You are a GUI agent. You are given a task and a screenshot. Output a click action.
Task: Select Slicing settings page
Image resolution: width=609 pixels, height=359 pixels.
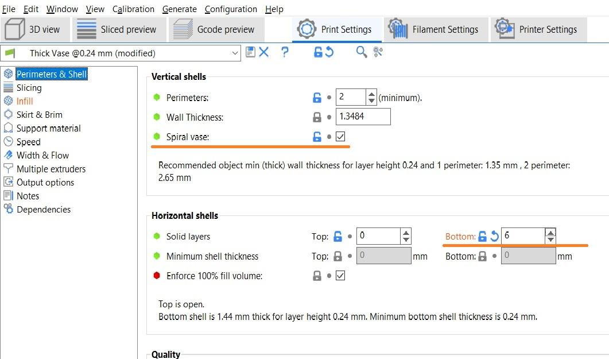tap(29, 88)
